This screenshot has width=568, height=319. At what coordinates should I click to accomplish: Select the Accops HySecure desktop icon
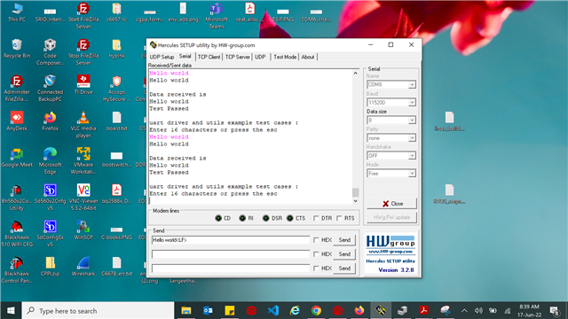[x=116, y=89]
